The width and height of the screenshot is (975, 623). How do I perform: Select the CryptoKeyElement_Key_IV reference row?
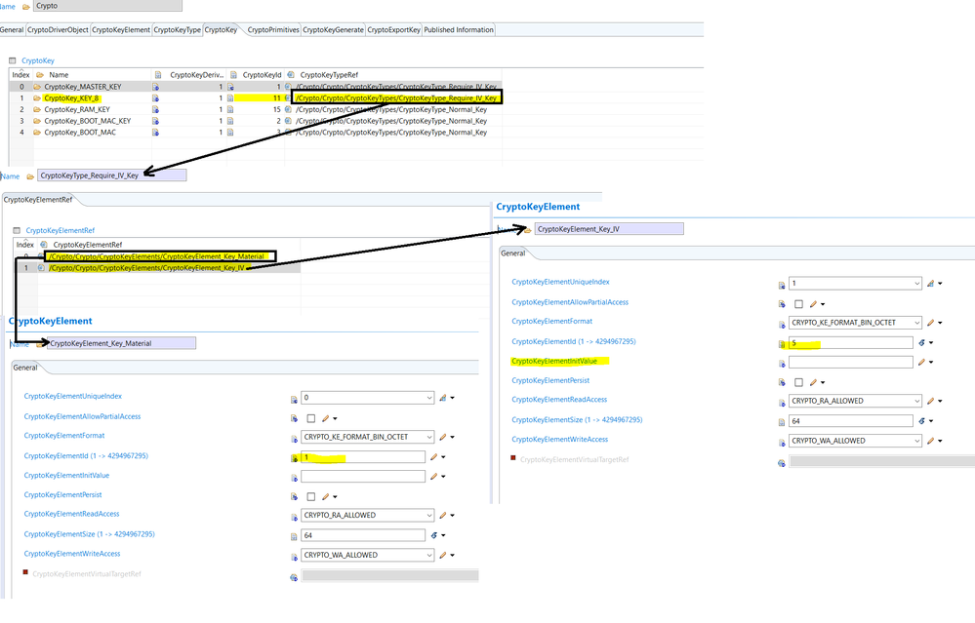[157, 268]
